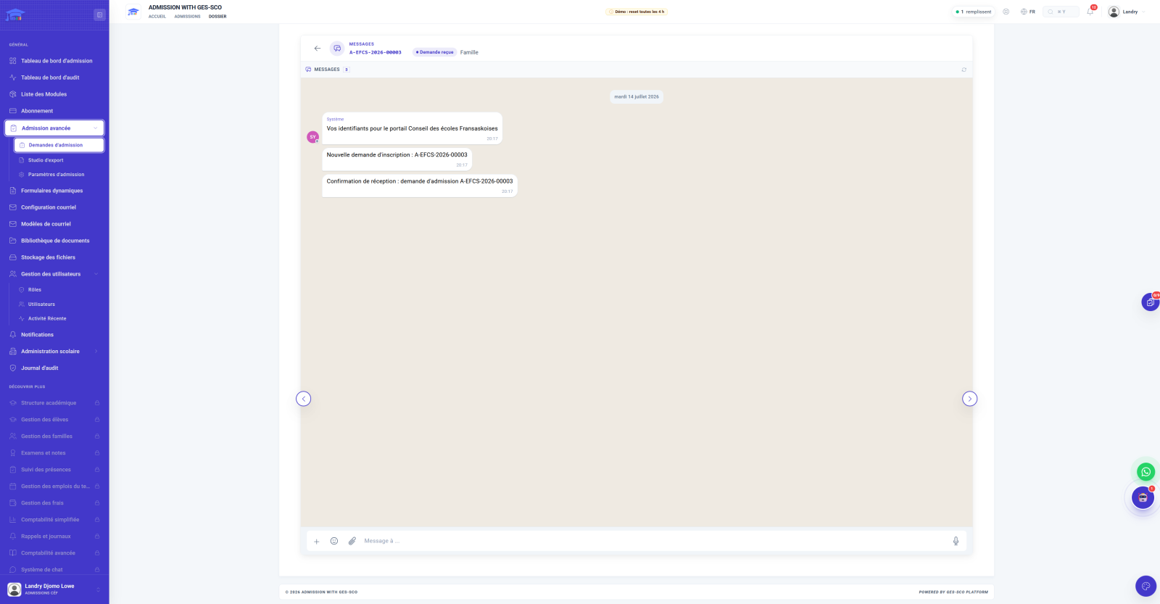Click the SY sender avatar
Image resolution: width=1160 pixels, height=604 pixels.
[313, 137]
